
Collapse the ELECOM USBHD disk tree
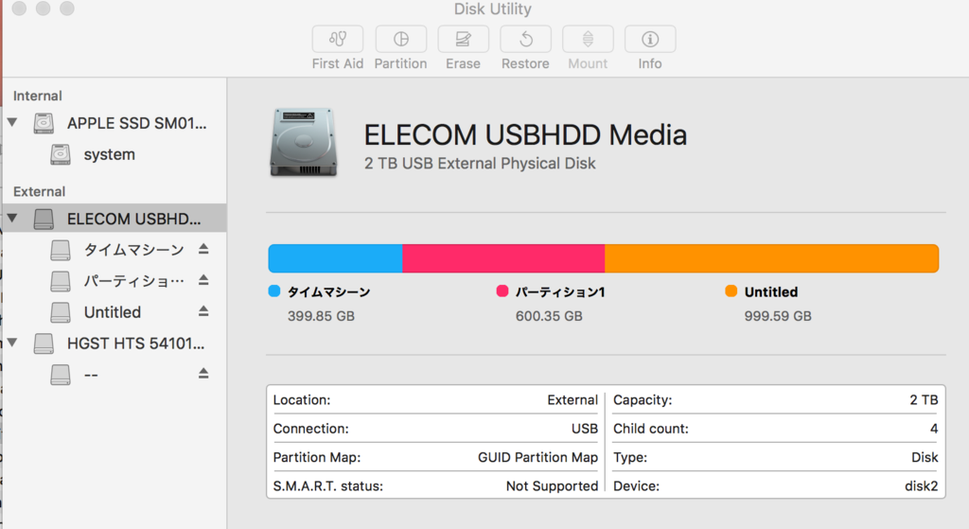(x=12, y=219)
